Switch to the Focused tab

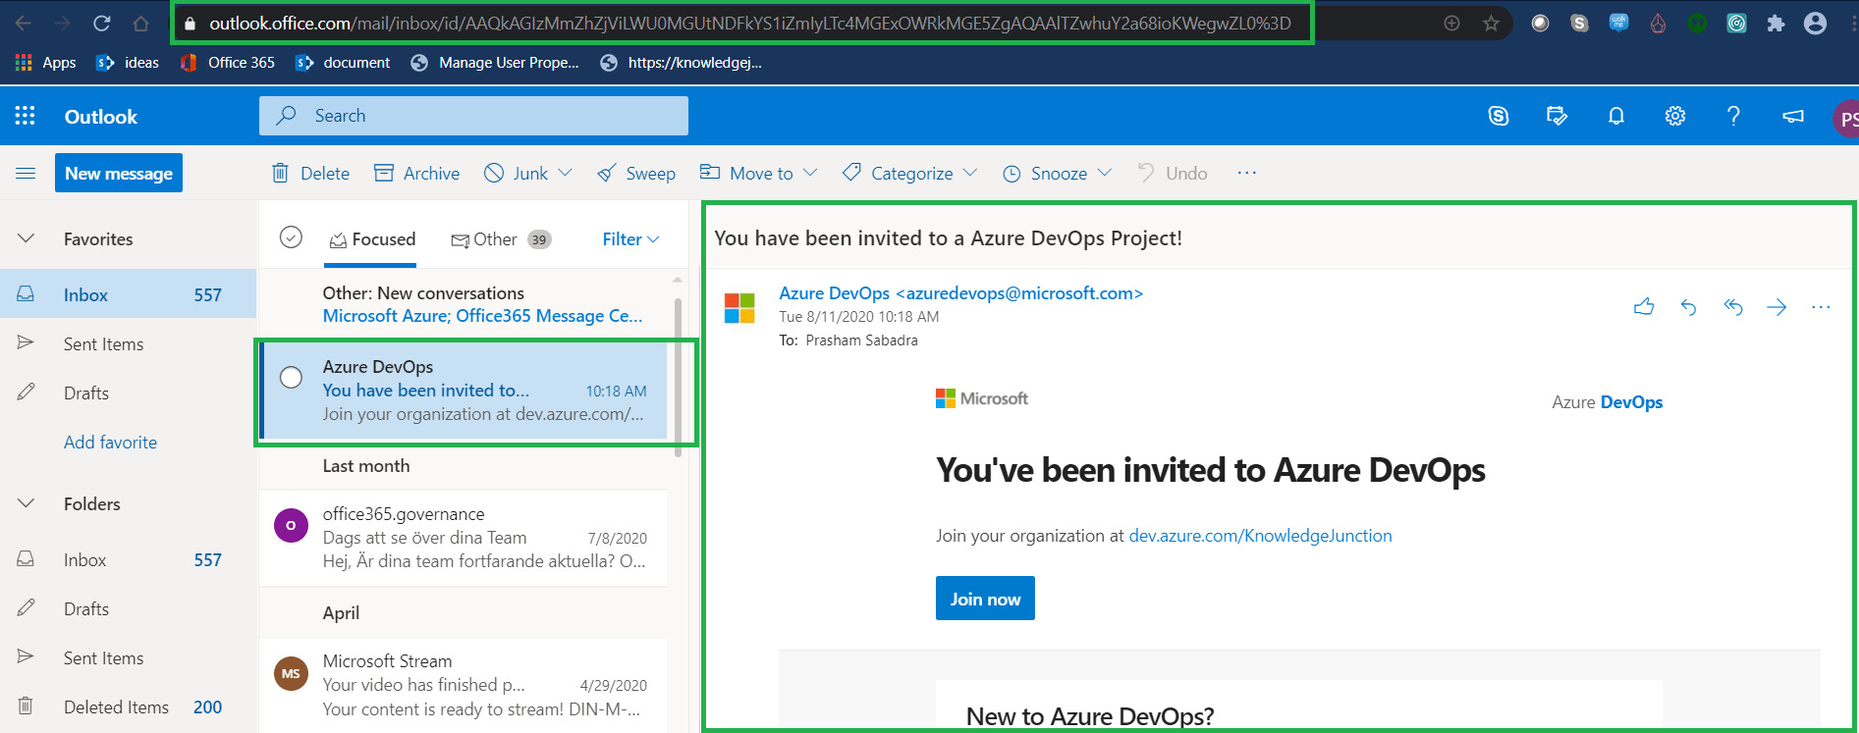[371, 239]
